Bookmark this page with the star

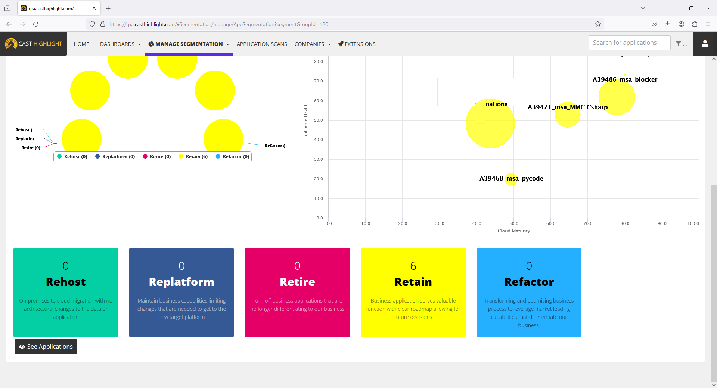tap(598, 24)
